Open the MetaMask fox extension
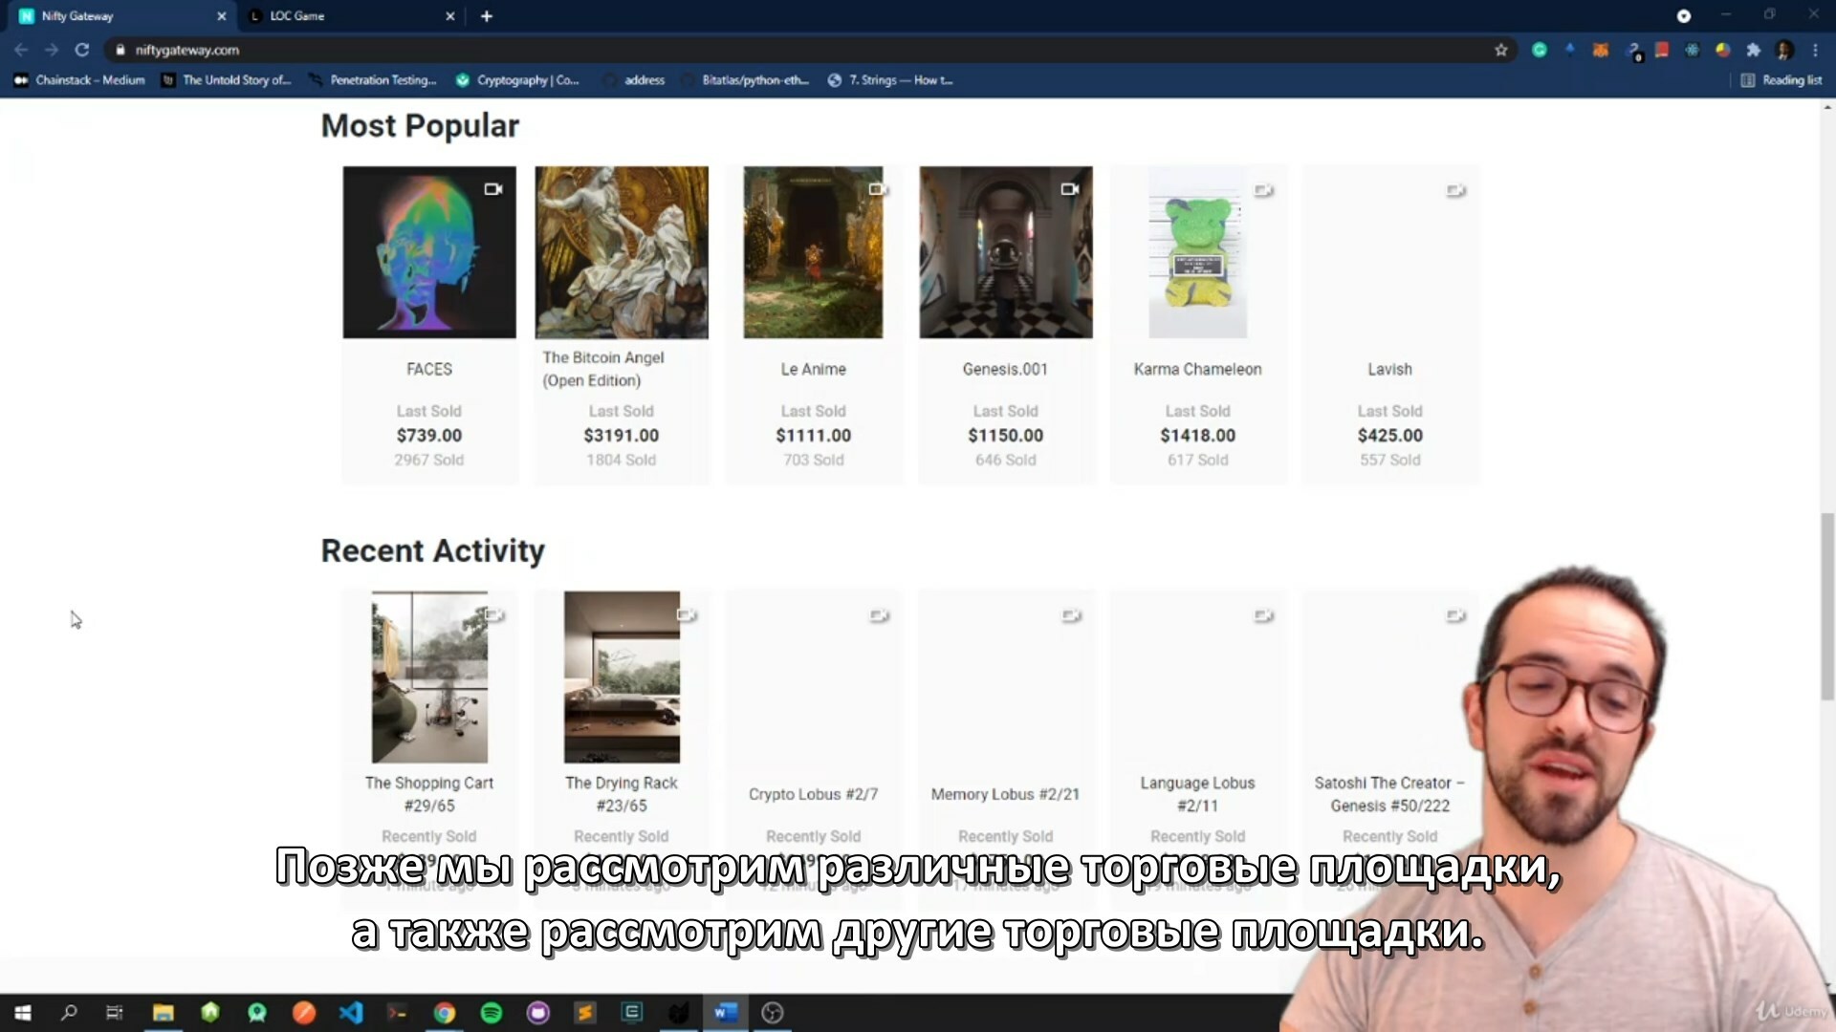 click(x=1601, y=50)
